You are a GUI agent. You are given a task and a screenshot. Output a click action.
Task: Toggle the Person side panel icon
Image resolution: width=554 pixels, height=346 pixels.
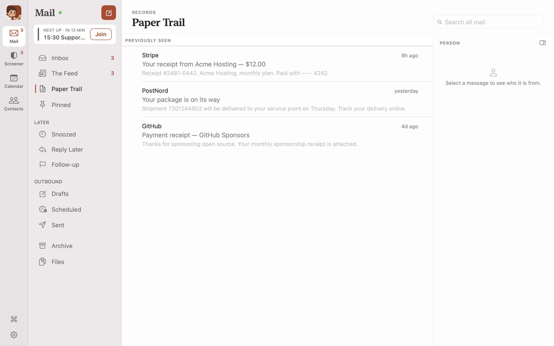tap(542, 43)
